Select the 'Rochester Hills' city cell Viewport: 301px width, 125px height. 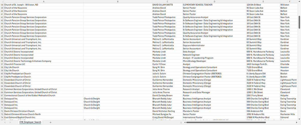[x=289, y=114]
